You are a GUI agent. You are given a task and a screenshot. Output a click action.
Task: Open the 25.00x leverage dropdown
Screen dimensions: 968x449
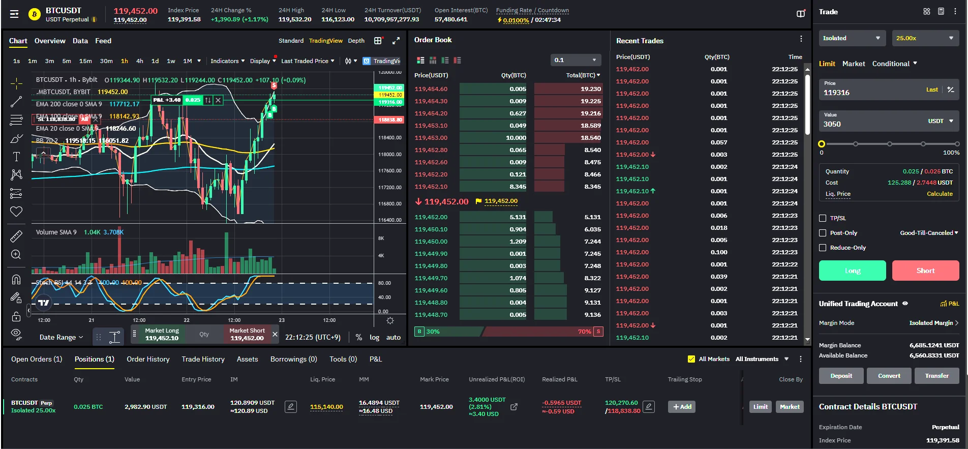tap(925, 38)
